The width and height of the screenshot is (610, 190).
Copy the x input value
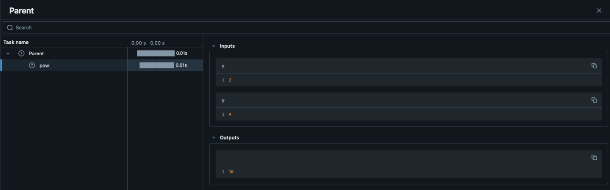coord(594,66)
